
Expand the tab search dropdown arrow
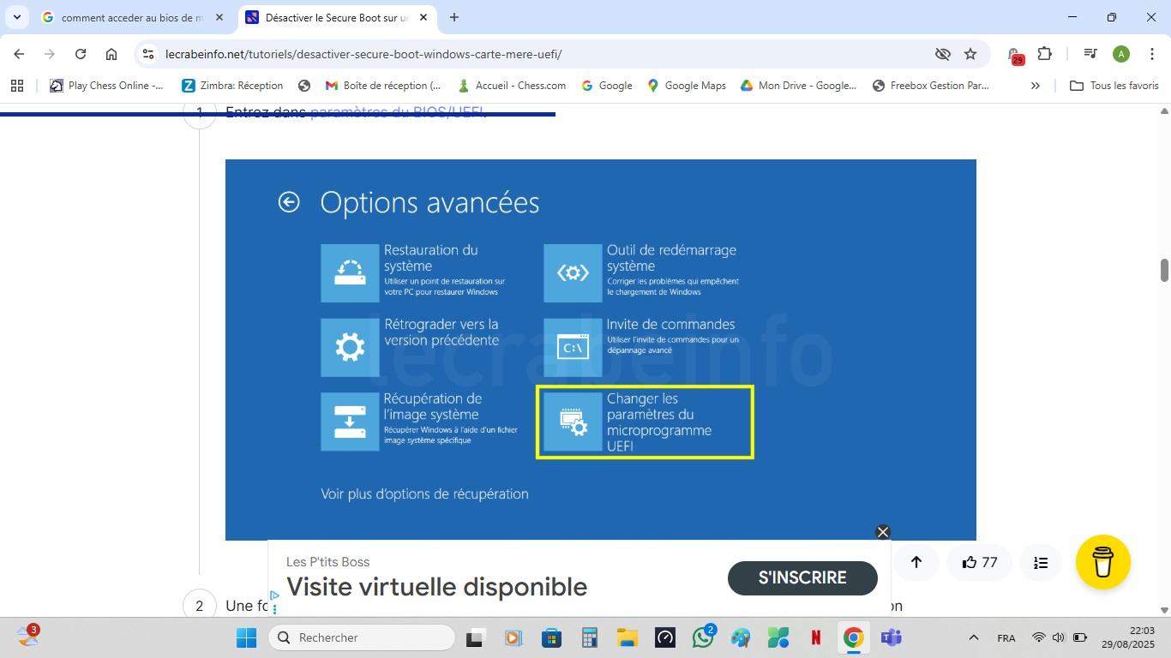[16, 17]
